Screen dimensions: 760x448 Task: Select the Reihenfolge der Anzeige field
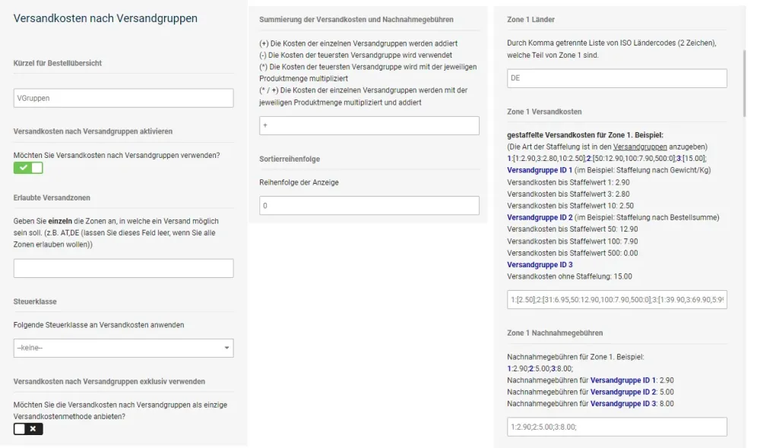point(369,205)
